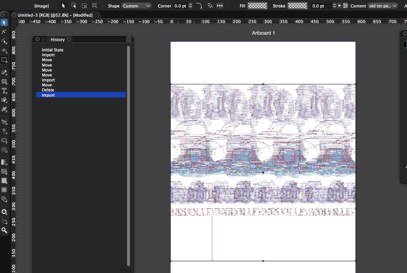407x273 pixels.
Task: Select the arrow Selection tool in left toolbar
Action: pos(4,23)
